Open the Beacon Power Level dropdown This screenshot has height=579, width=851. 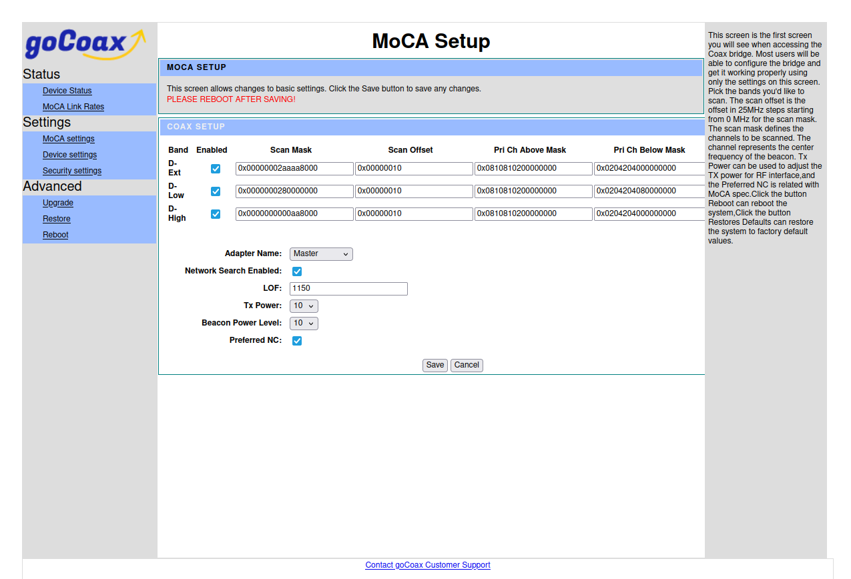(x=304, y=323)
